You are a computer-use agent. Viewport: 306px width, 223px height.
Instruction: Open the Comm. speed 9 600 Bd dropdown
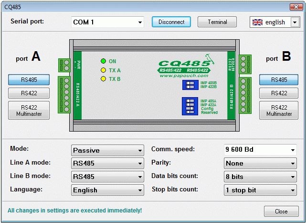click(x=260, y=150)
